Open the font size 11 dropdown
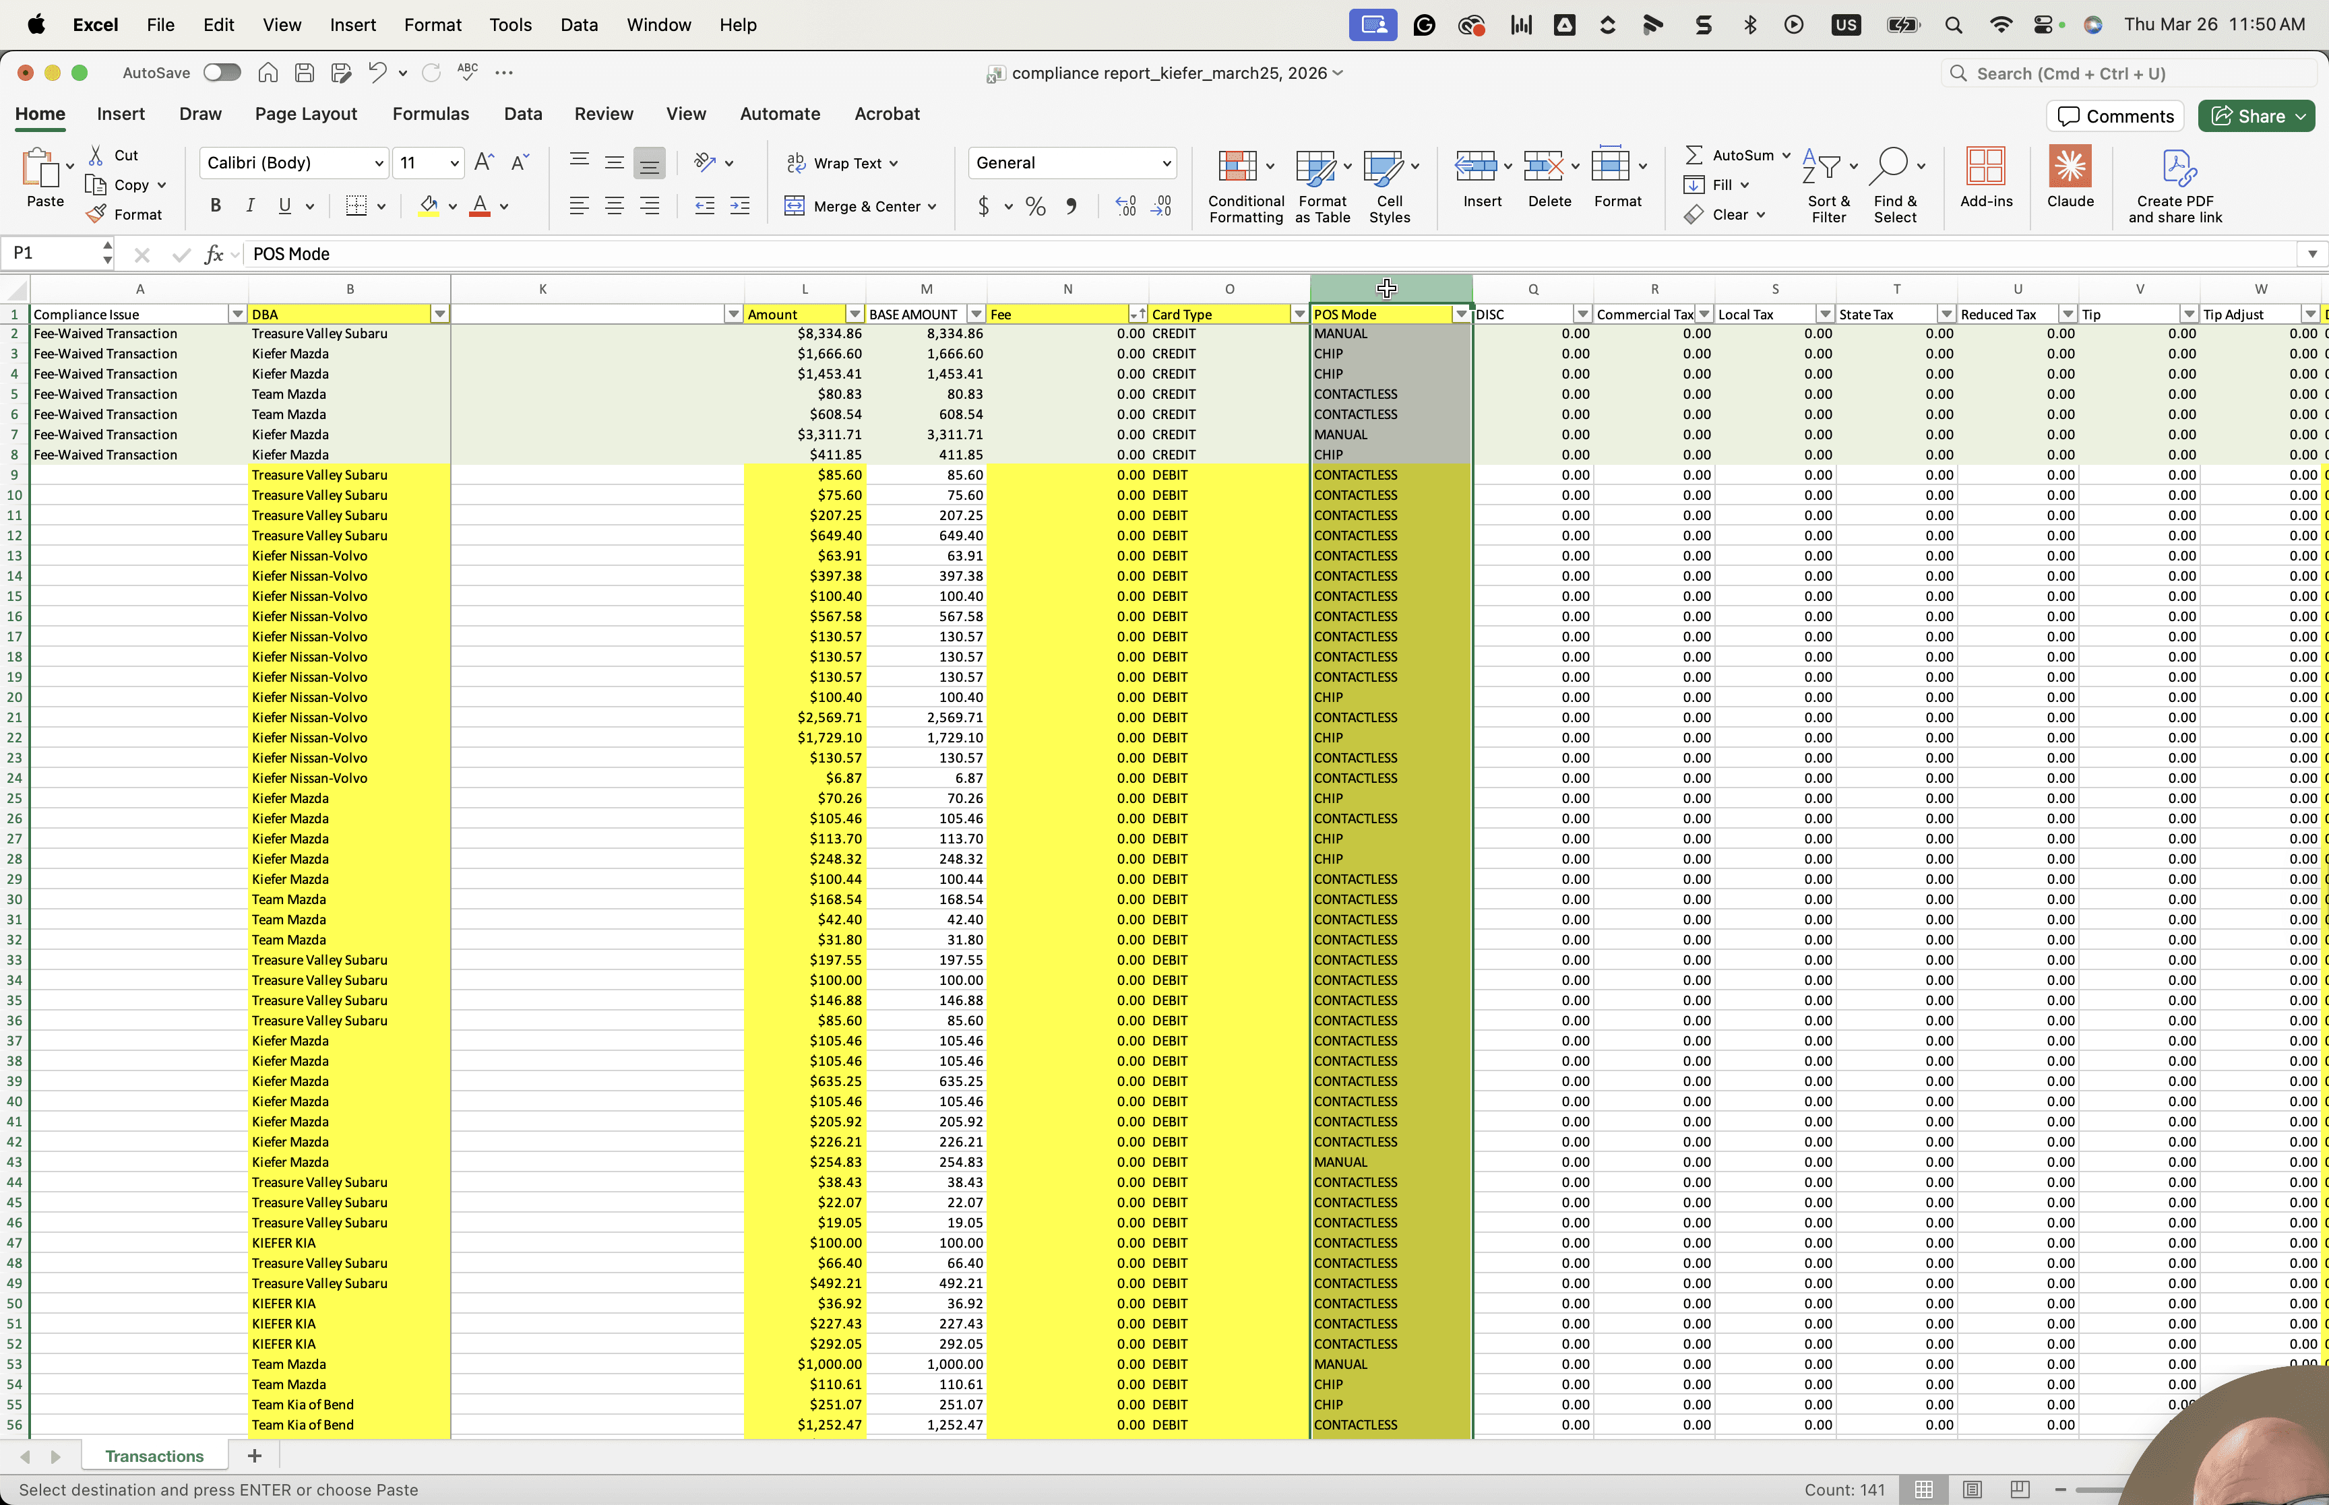The width and height of the screenshot is (2329, 1505). click(454, 163)
